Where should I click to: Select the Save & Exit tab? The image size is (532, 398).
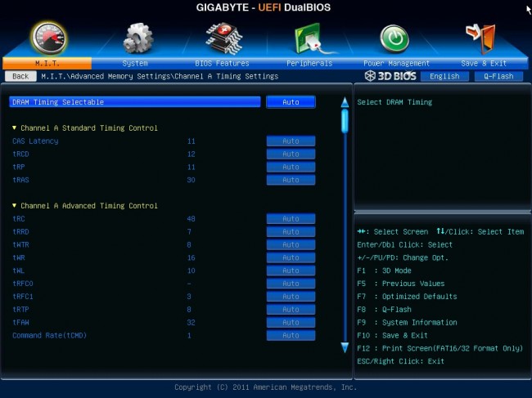point(484,64)
